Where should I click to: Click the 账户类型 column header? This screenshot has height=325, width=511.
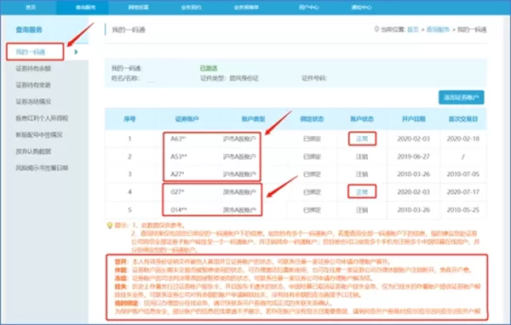253,119
